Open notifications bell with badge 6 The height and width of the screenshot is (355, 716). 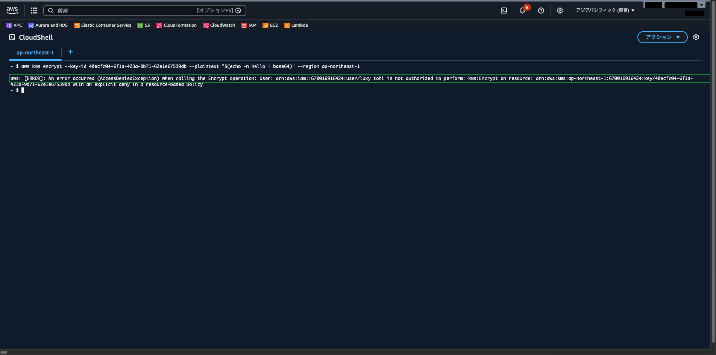(523, 10)
